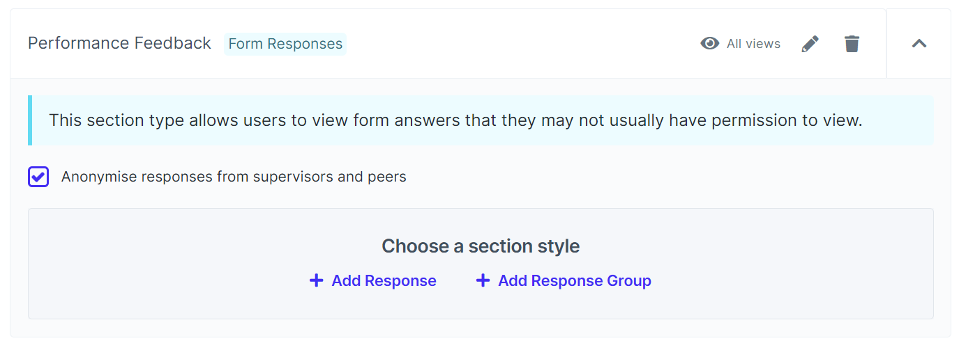Untick the anonymise responses checkbox
The width and height of the screenshot is (959, 343).
pos(38,177)
